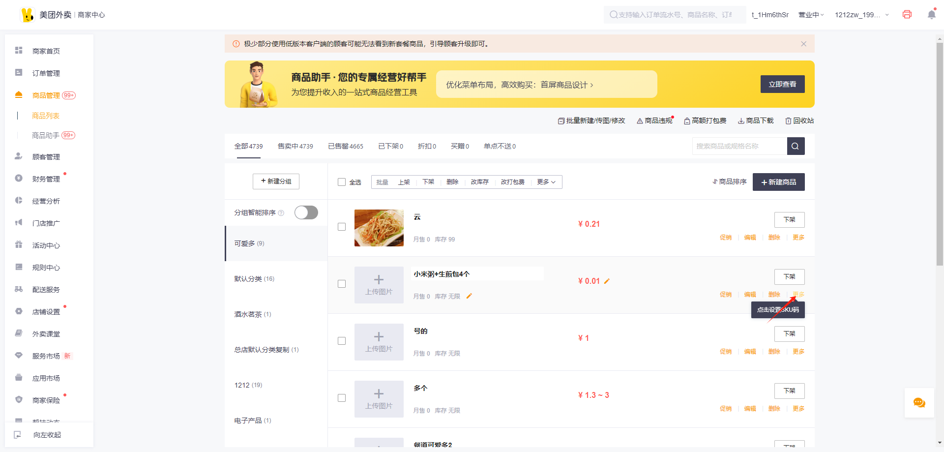This screenshot has width=944, height=452.
Task: Open the notification bell
Action: point(931,15)
